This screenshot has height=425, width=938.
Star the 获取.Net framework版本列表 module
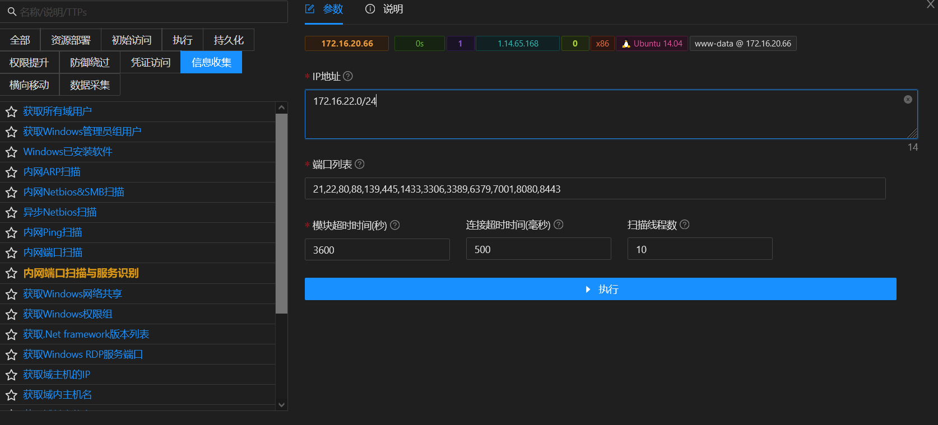(x=11, y=335)
